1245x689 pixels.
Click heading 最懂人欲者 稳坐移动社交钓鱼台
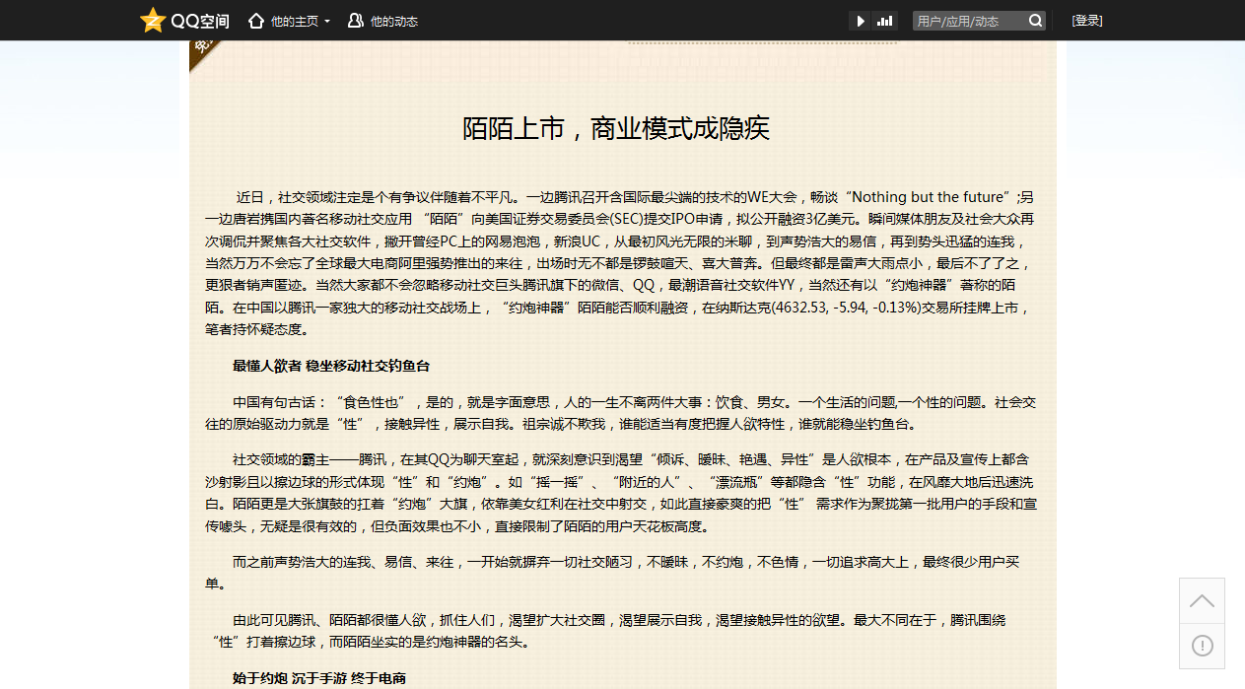[x=331, y=366]
